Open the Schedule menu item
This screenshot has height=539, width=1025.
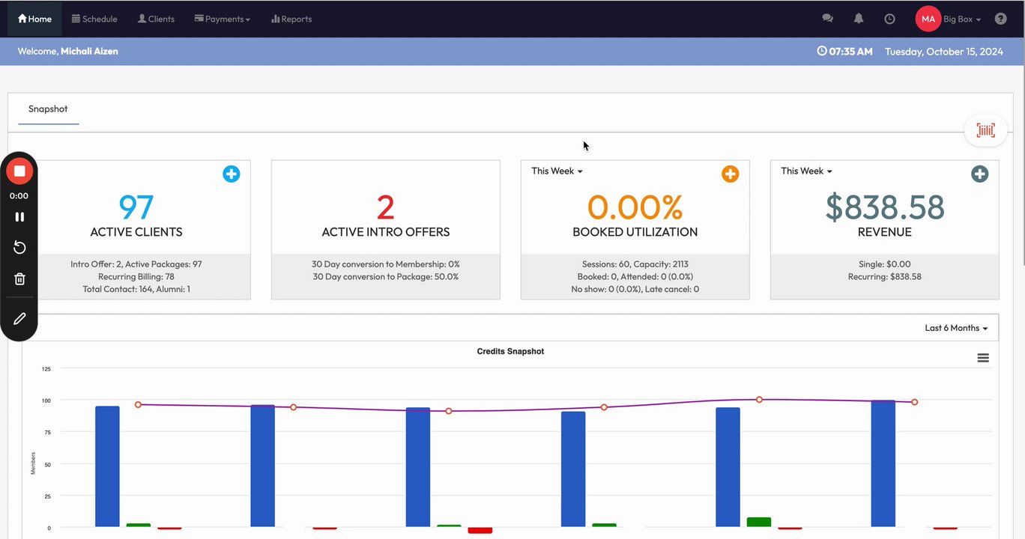click(x=94, y=19)
